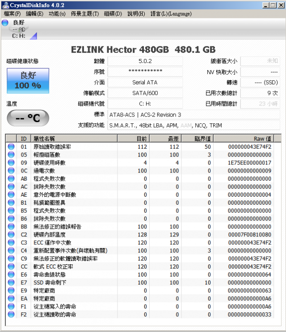
Task: Click the status orb for attribute B5
Action: pyautogui.click(x=11, y=210)
